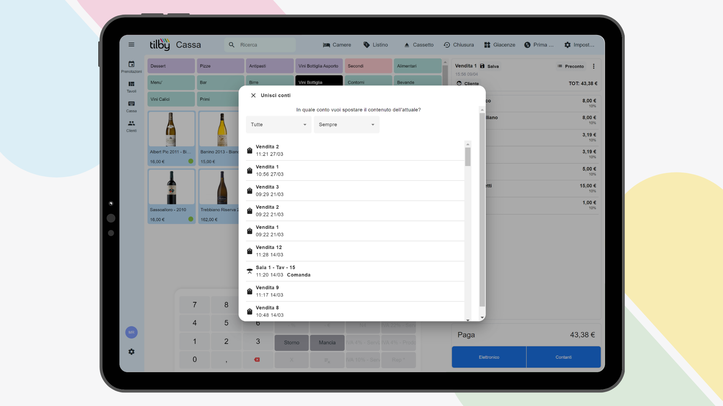Select Sala 1 - Tav - 15 comanda

pos(355,271)
